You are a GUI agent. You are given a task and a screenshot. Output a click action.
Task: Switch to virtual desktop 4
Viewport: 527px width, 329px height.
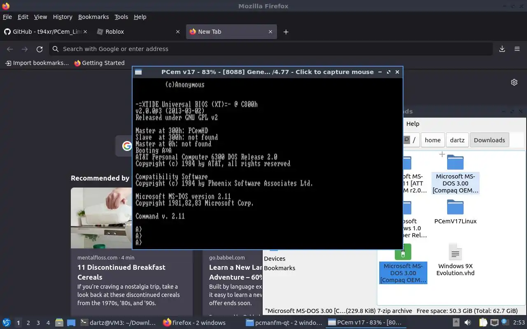click(x=48, y=323)
